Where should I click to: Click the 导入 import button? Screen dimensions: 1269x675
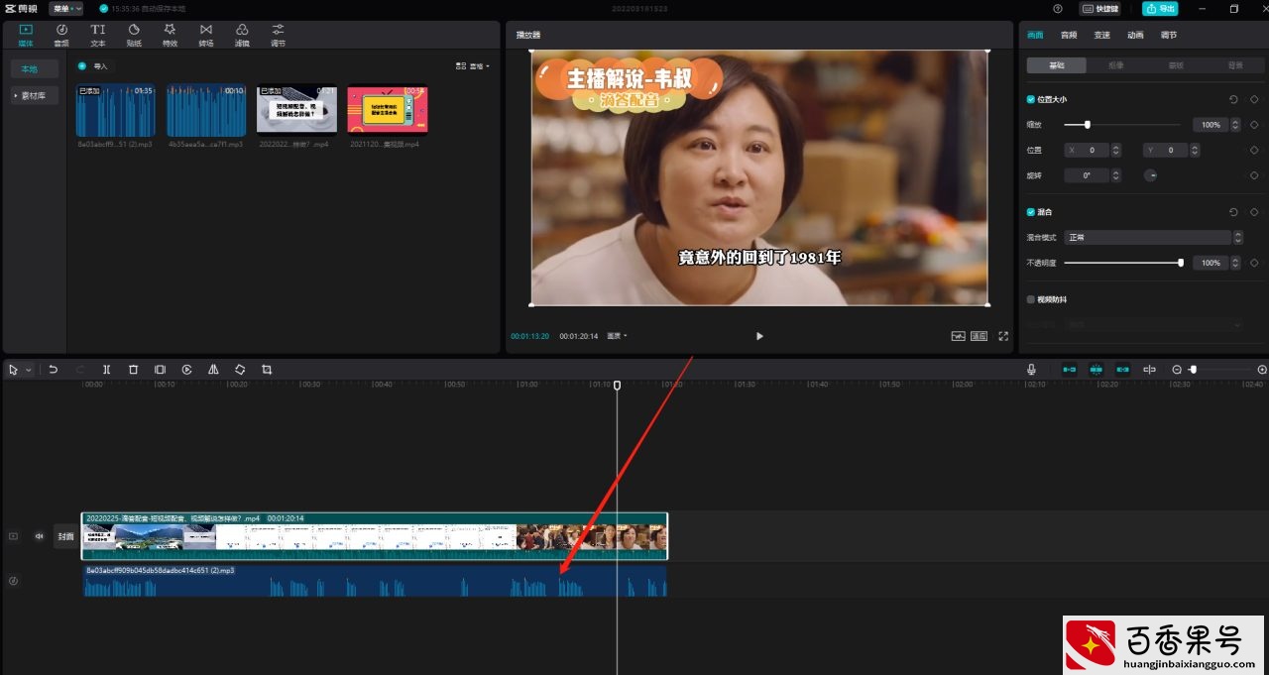pos(94,66)
